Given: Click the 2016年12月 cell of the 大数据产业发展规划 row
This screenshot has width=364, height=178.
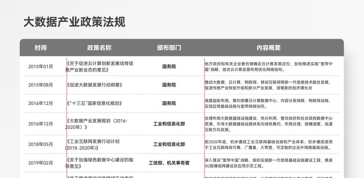Looking at the screenshot, I should tap(41, 124).
